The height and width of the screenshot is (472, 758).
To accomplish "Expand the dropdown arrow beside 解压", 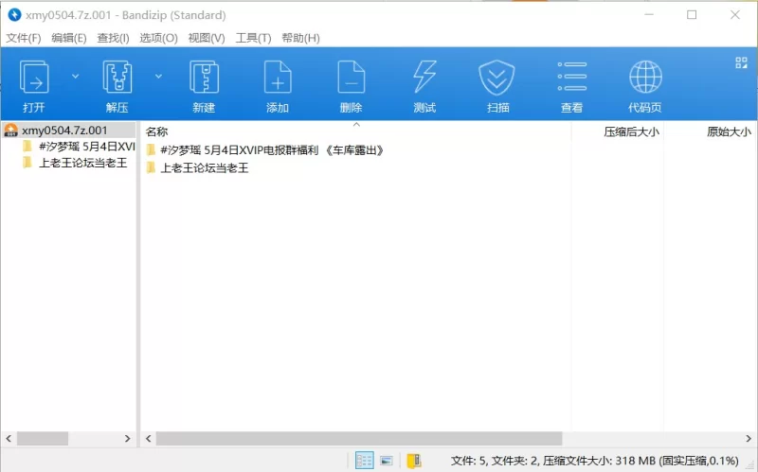I will click(x=158, y=76).
